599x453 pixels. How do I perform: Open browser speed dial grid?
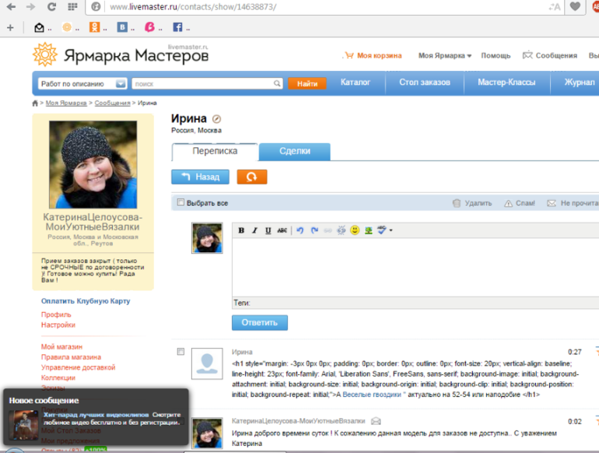pyautogui.click(x=72, y=6)
